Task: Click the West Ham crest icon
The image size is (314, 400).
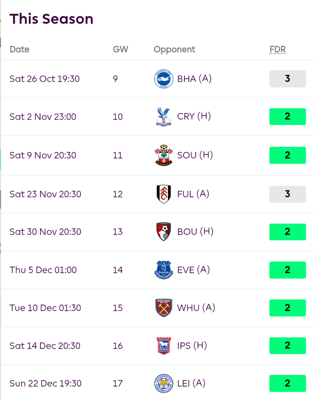Action: coord(163,308)
